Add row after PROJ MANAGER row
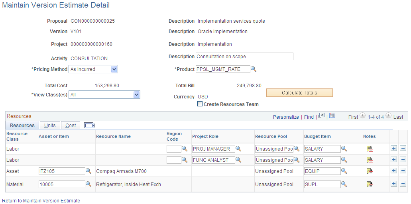 point(394,149)
